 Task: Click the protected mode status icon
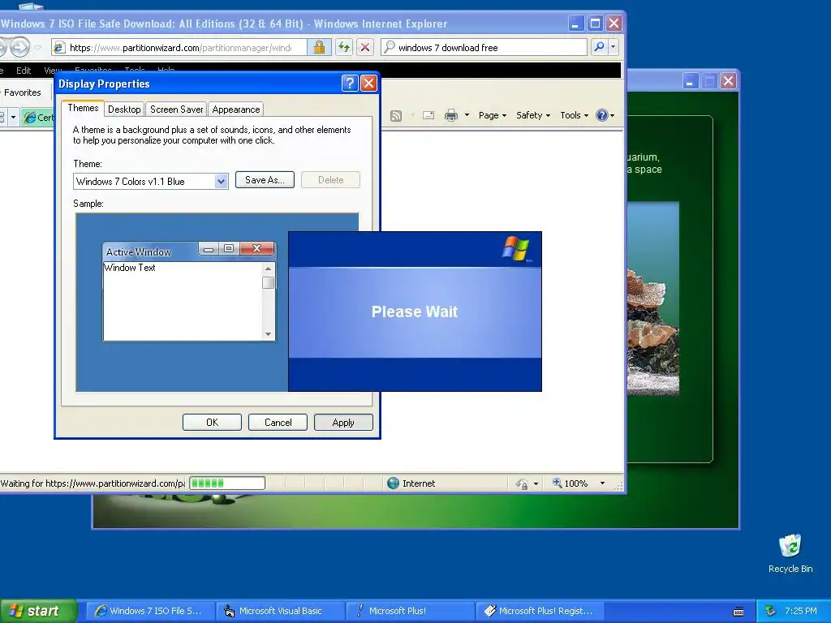pos(522,483)
